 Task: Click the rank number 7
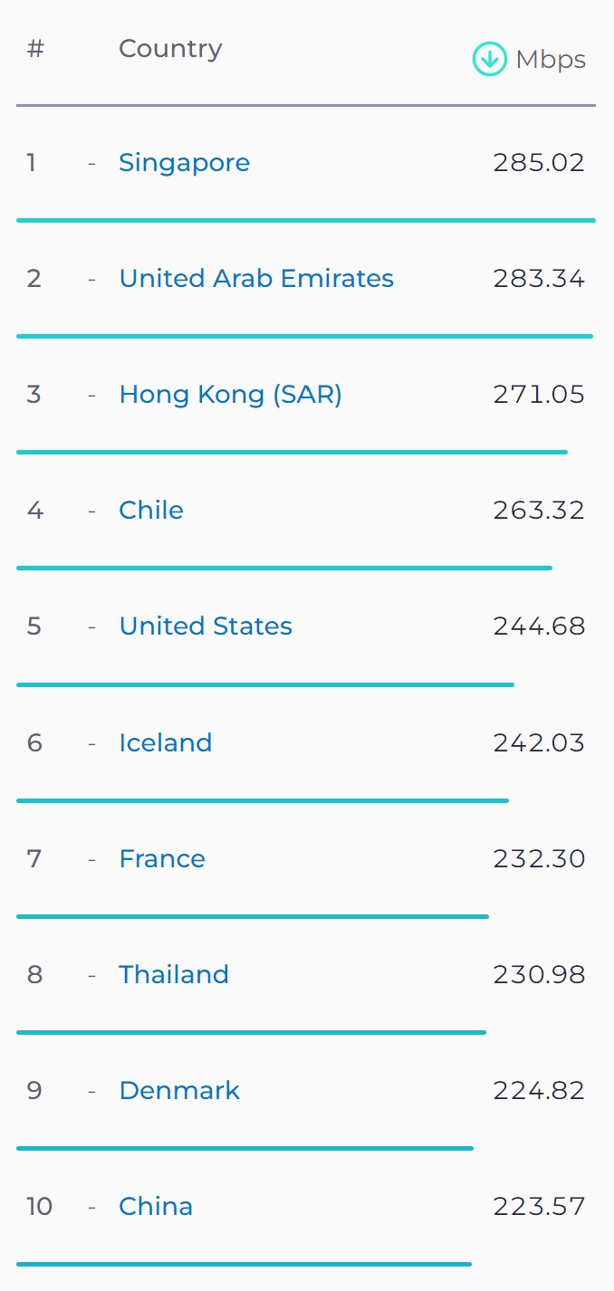(x=34, y=859)
